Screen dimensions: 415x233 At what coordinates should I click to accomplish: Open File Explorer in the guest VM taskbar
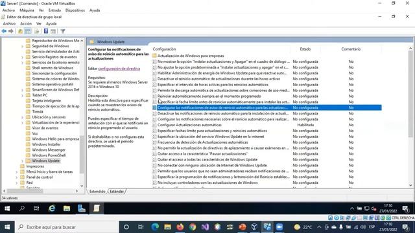67,208
